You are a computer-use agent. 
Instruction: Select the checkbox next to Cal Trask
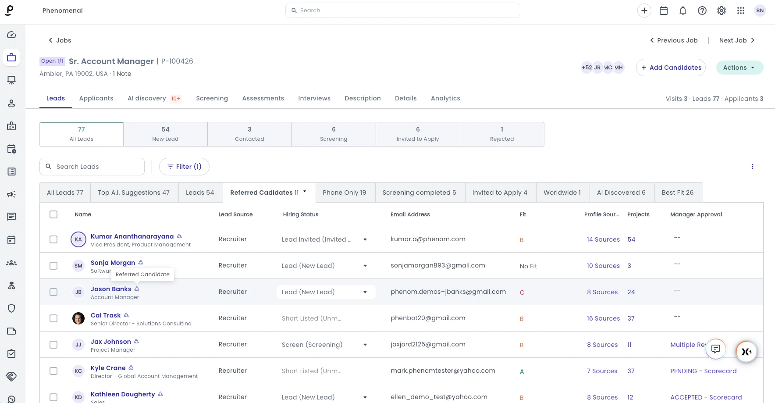pyautogui.click(x=53, y=318)
